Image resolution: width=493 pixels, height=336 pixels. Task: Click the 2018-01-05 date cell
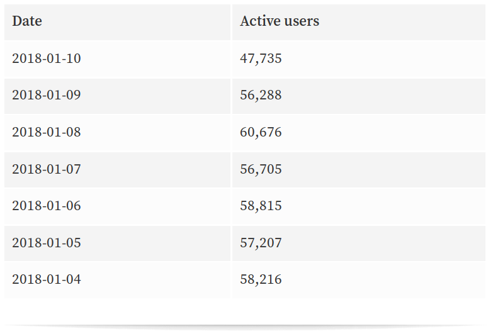47,243
